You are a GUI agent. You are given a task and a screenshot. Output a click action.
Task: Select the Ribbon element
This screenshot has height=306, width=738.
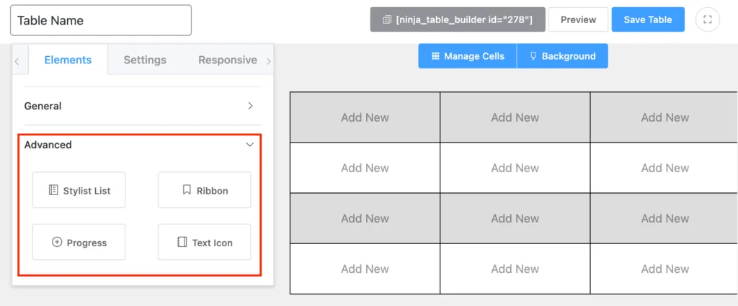(204, 190)
